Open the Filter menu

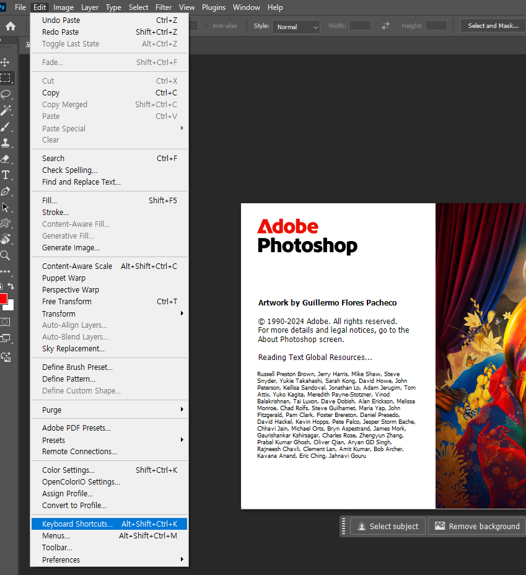pyautogui.click(x=164, y=7)
